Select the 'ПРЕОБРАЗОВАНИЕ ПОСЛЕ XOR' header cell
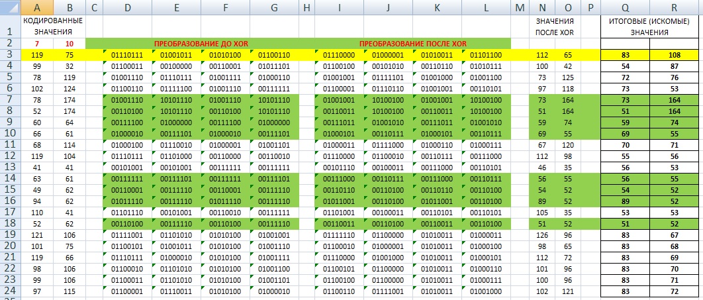Screen dimensions: 703x300 (413, 43)
